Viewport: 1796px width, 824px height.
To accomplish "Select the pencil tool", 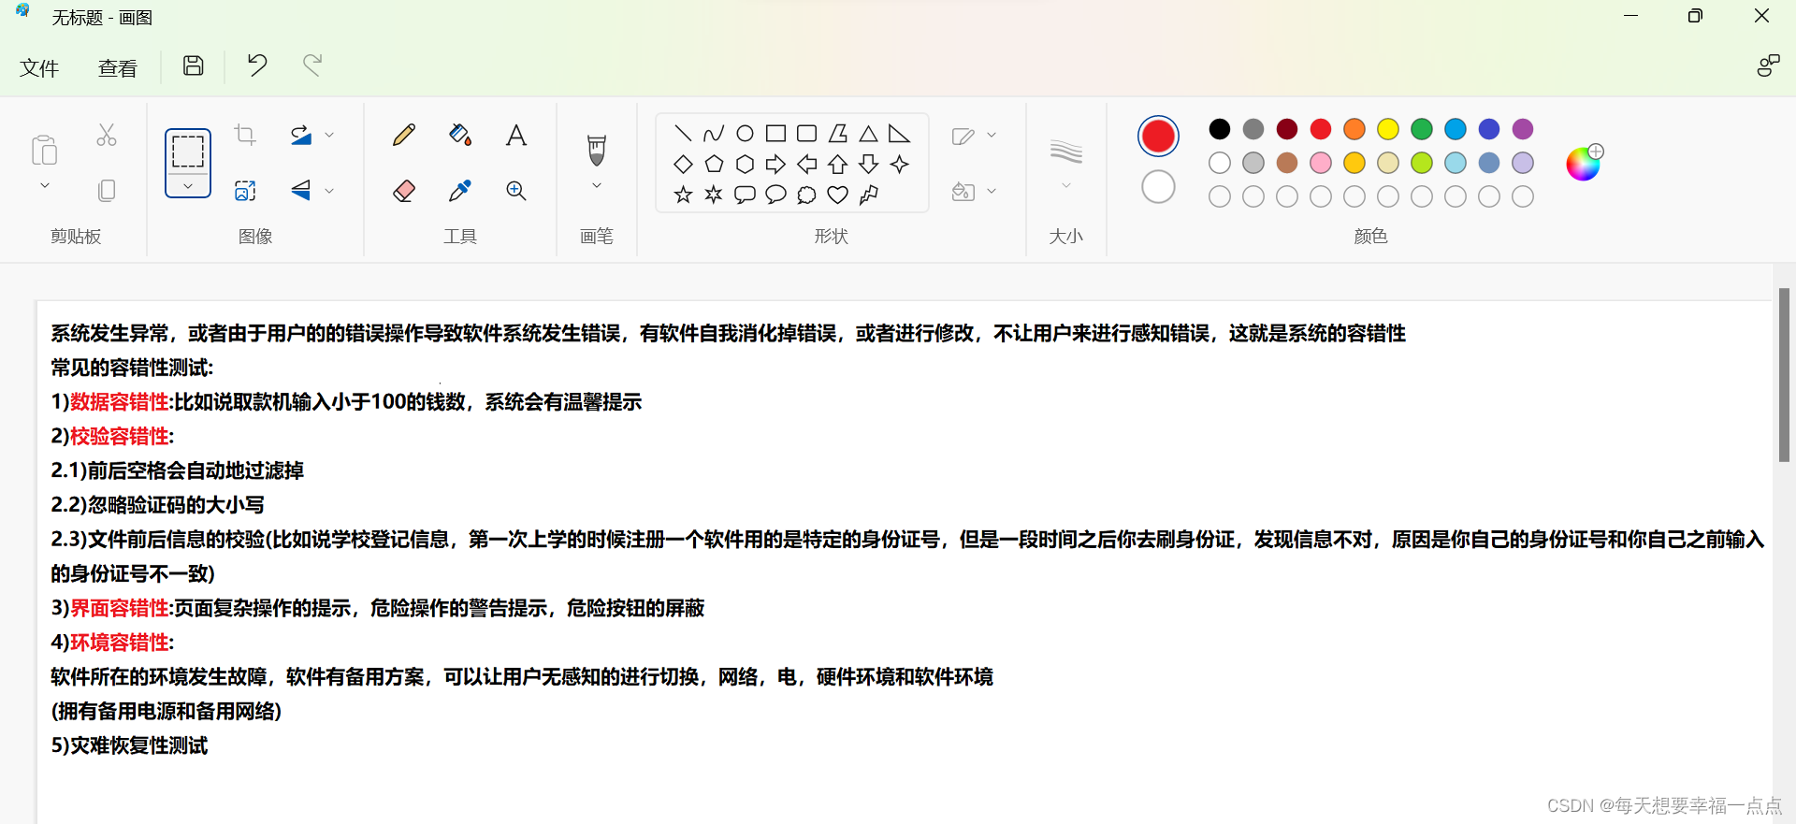I will (404, 135).
